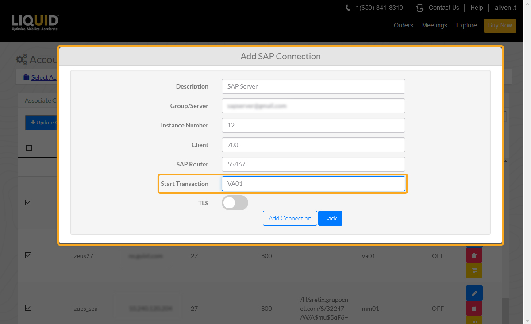Click the gears icon beside Account heading
The width and height of the screenshot is (531, 324).
(x=22, y=60)
